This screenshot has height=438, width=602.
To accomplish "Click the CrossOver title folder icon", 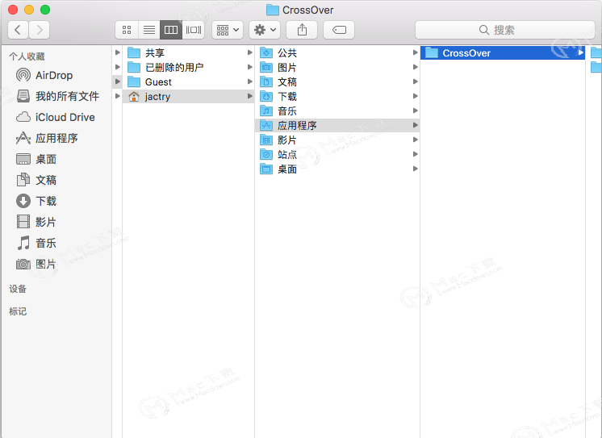I will pos(273,10).
